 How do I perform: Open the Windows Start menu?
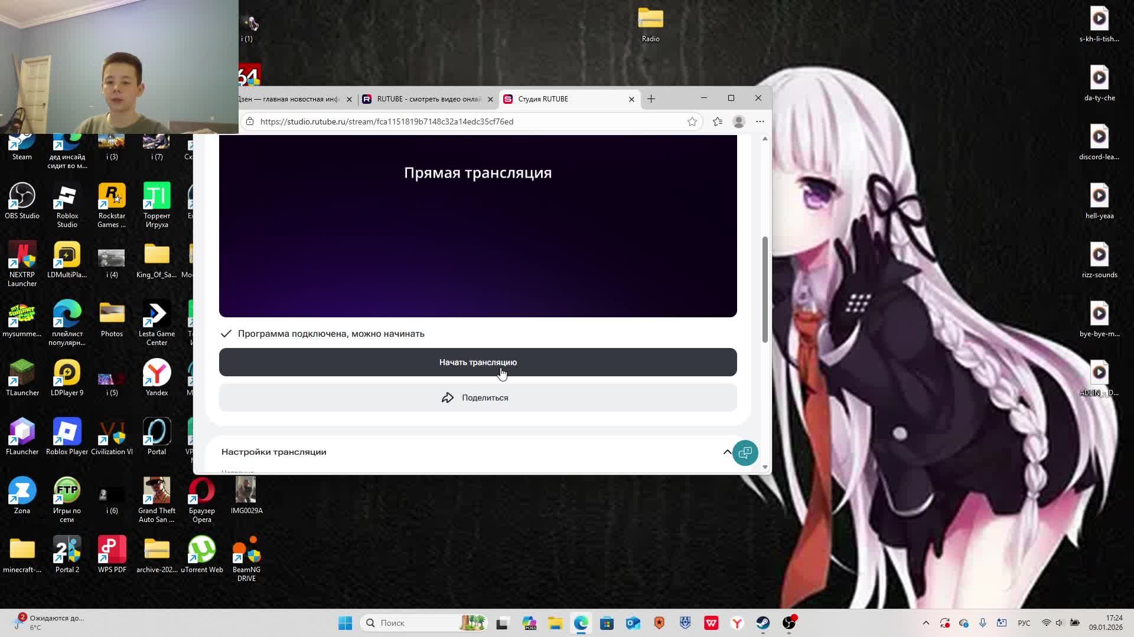tap(345, 623)
